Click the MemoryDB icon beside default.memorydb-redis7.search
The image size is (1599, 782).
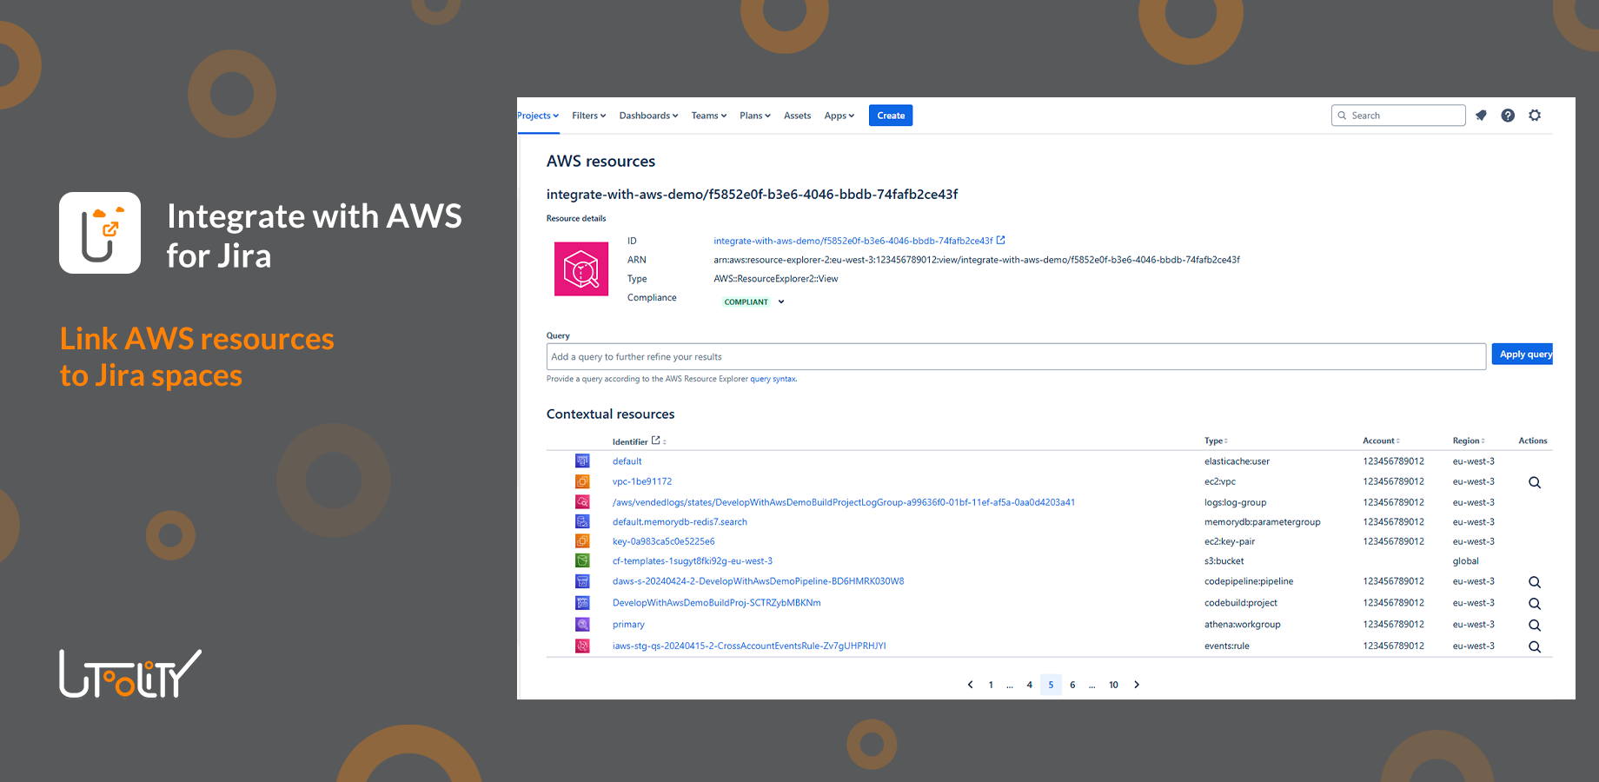[582, 521]
